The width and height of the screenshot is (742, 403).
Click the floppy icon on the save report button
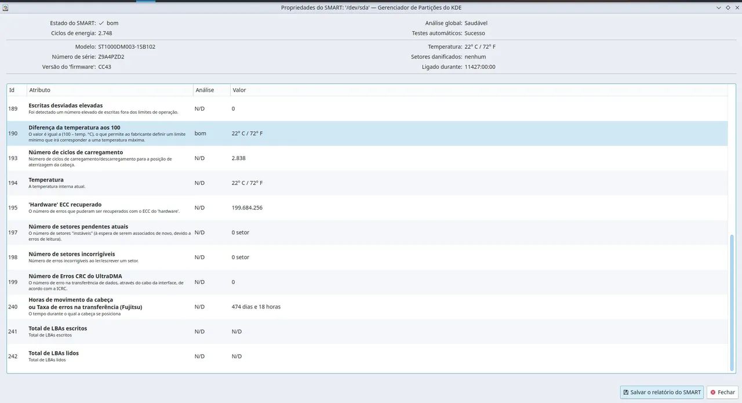[626, 393]
